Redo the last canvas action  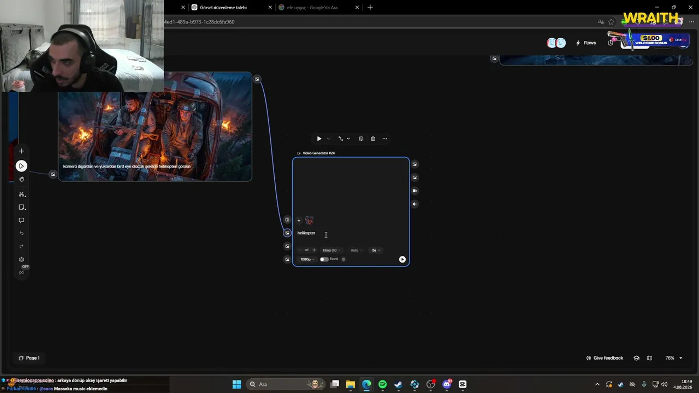(x=21, y=247)
